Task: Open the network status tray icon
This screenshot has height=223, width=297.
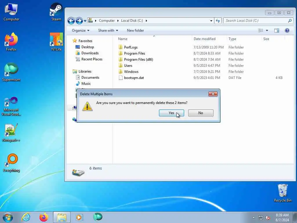Action: 261,218
